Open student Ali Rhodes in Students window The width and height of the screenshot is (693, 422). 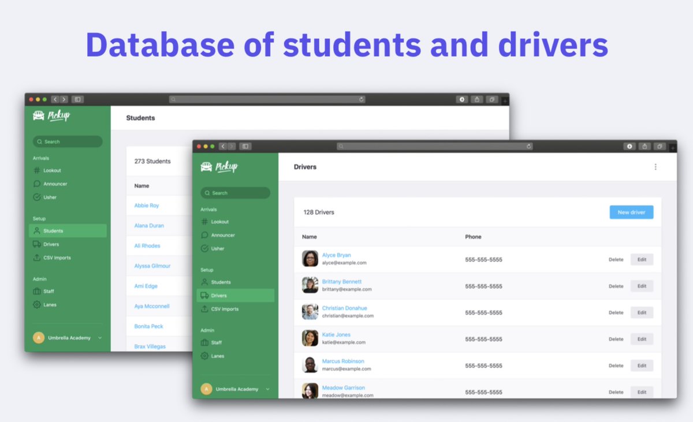[x=147, y=246]
